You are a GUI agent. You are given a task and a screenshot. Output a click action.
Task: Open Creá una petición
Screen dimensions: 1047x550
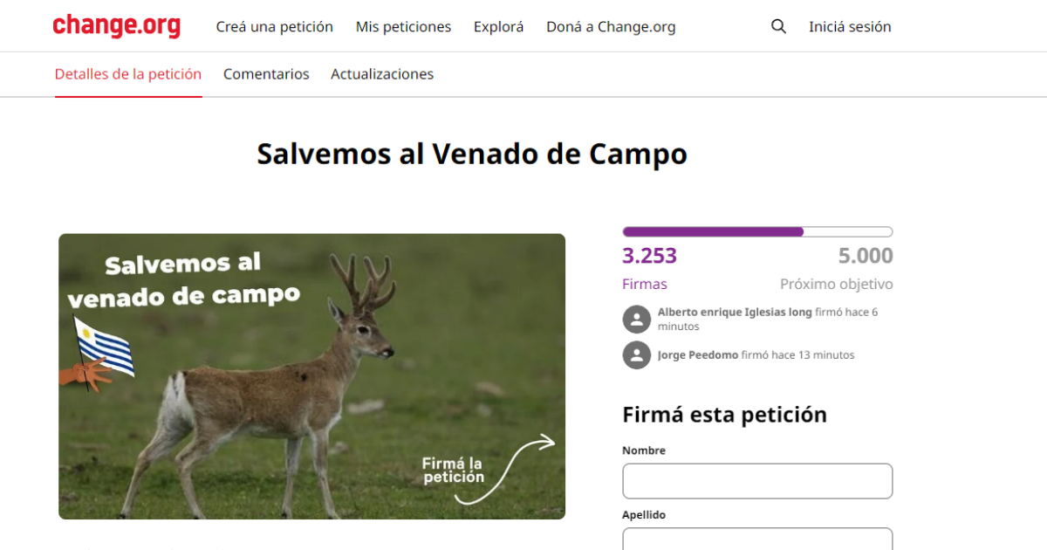coord(275,27)
